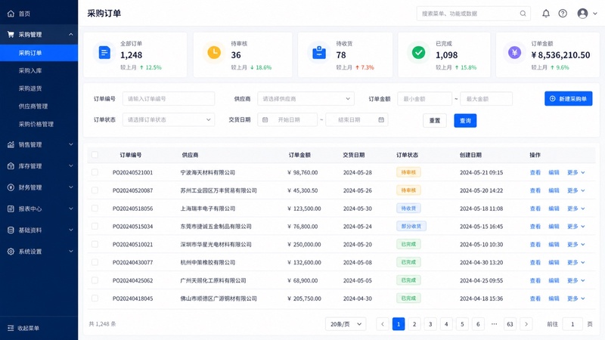This screenshot has height=340, width=605.
Task: Open the 订单状态 status dropdown
Action: coord(169,120)
